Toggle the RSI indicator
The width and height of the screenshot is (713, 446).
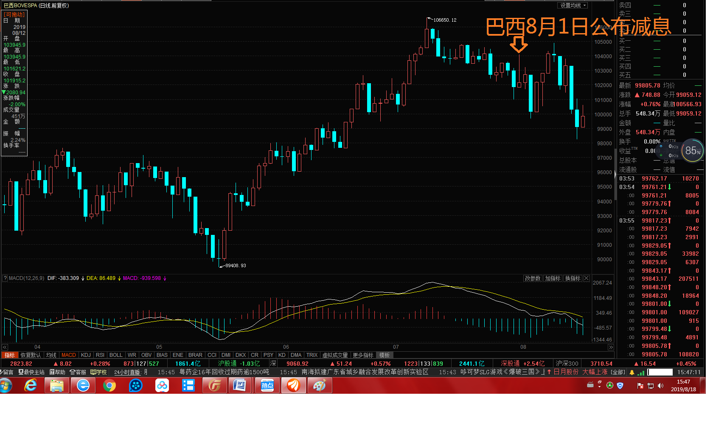[100, 355]
